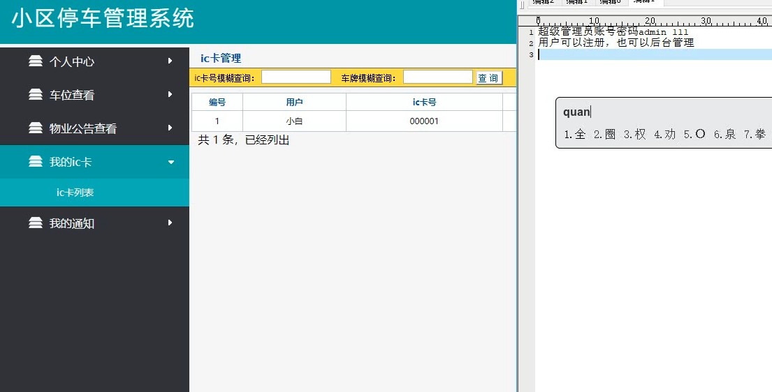Focus the 车牌模糊查询 input field
This screenshot has width=772, height=392.
coord(437,77)
